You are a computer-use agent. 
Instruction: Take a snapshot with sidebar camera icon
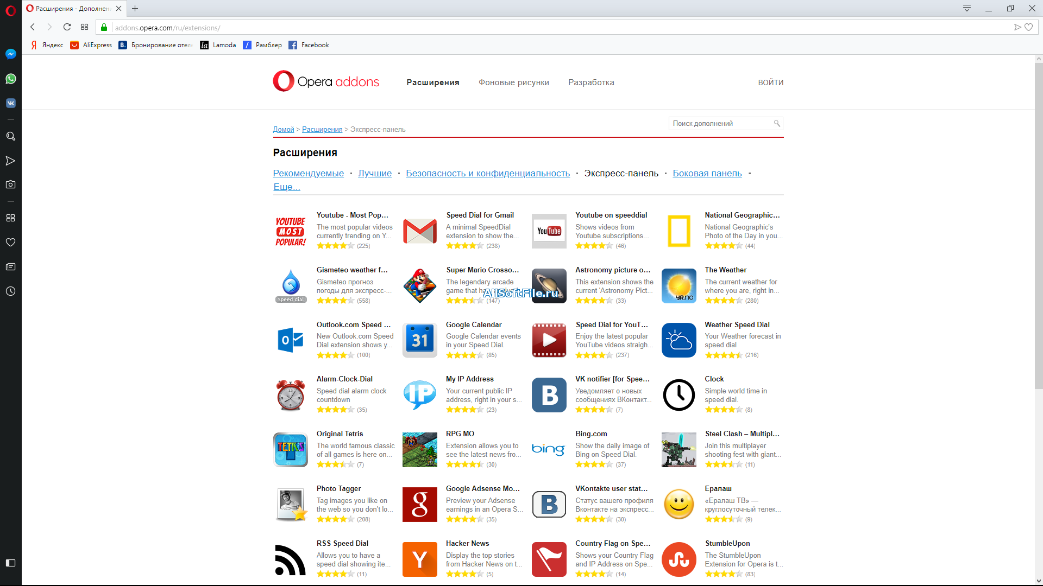click(x=10, y=184)
